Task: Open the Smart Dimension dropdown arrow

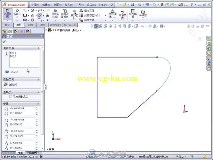Action: [x=17, y=21]
